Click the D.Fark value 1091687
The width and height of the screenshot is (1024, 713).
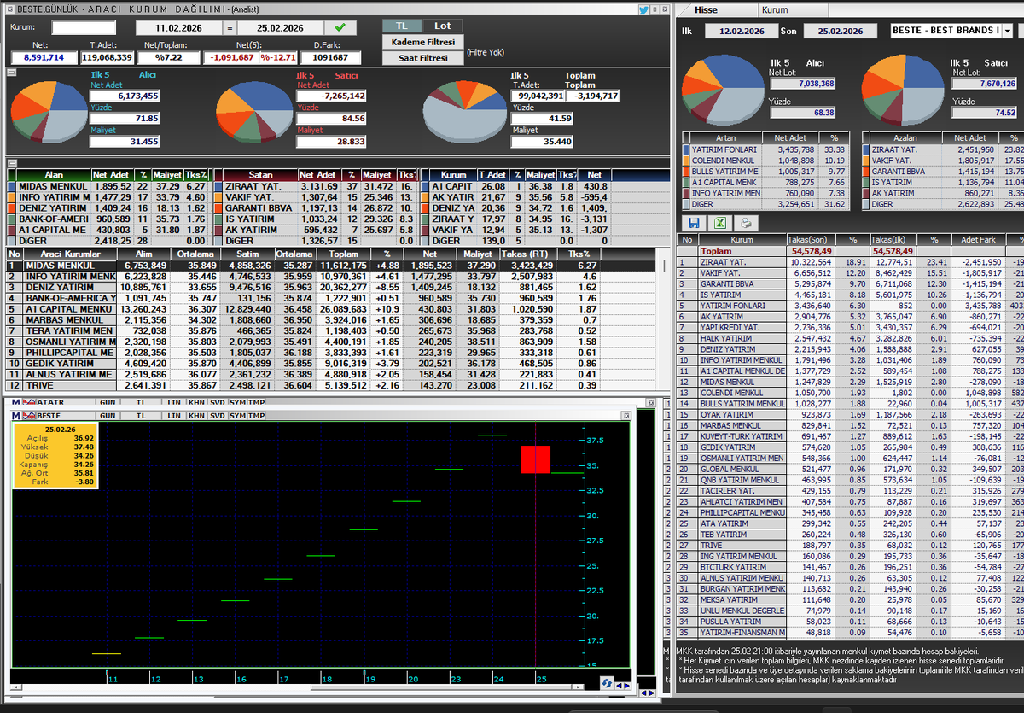pos(331,57)
